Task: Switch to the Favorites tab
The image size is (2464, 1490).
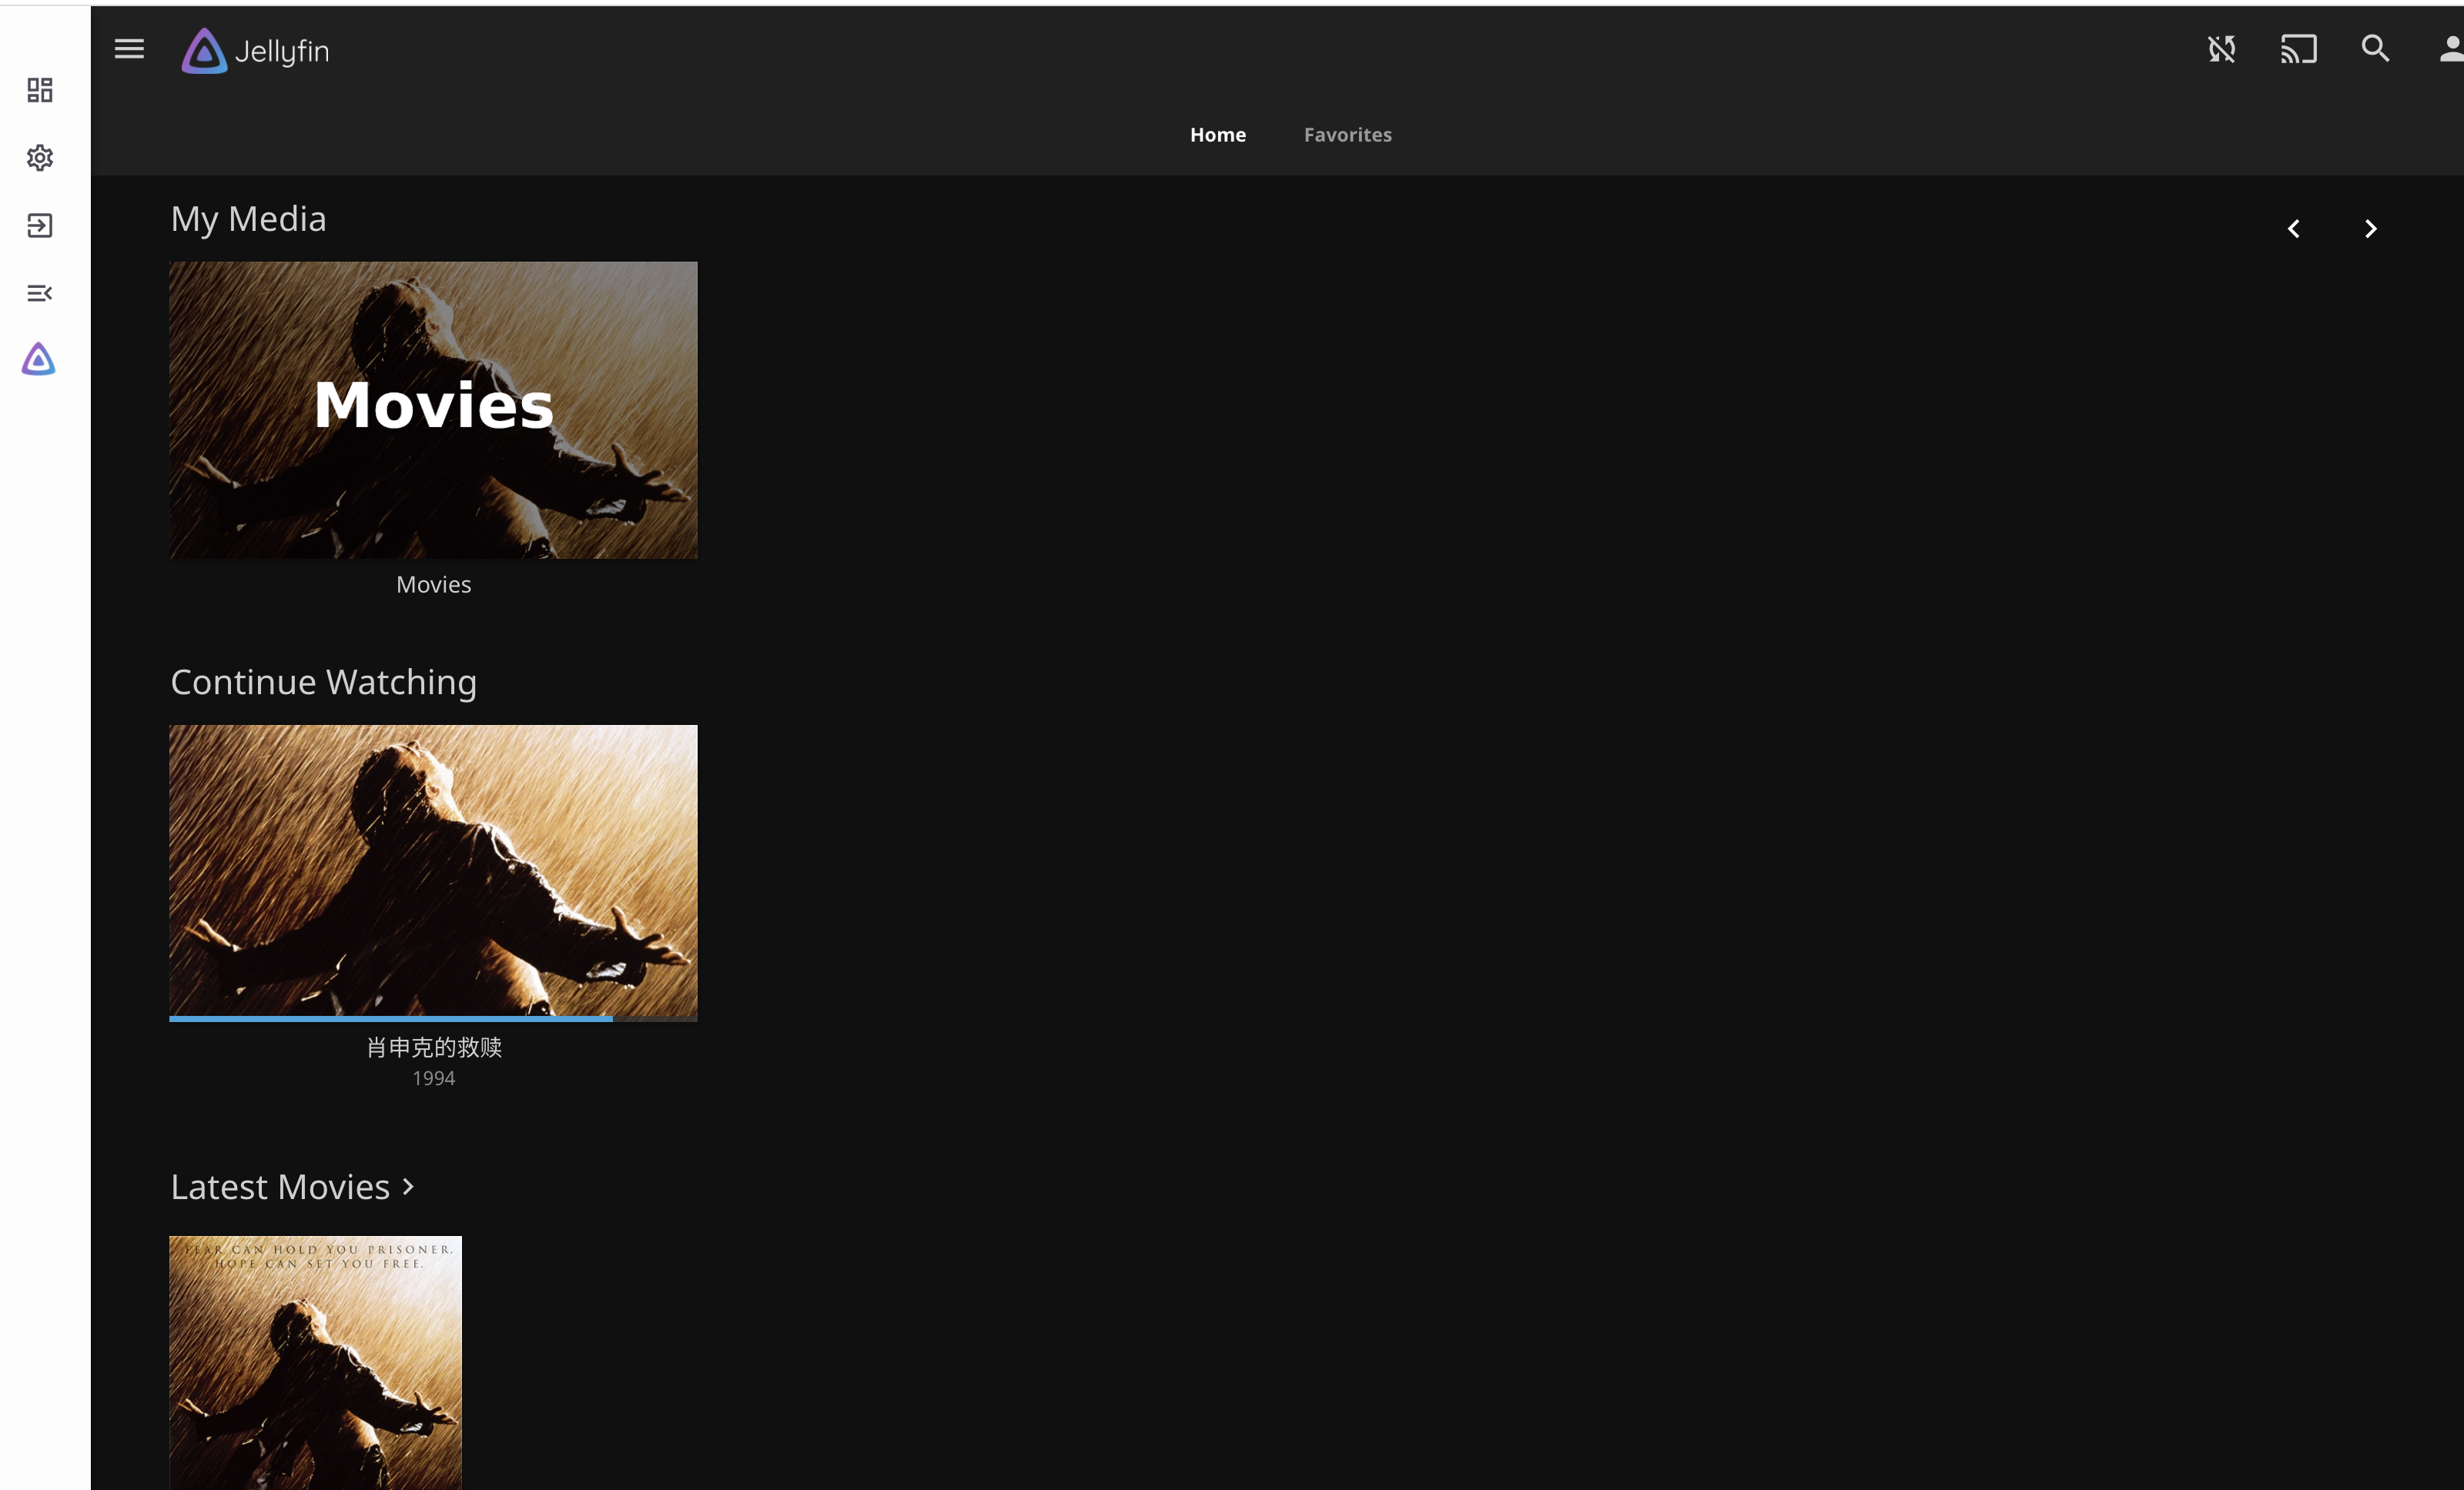Action: [x=1347, y=135]
